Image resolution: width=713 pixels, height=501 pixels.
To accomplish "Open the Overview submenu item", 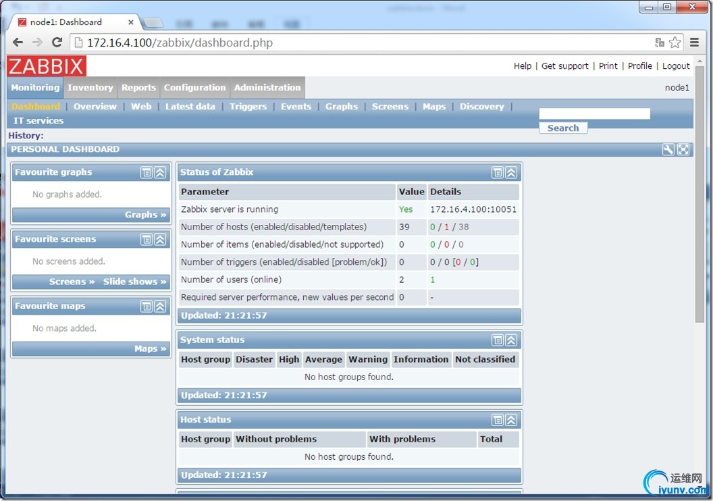I will coord(95,107).
